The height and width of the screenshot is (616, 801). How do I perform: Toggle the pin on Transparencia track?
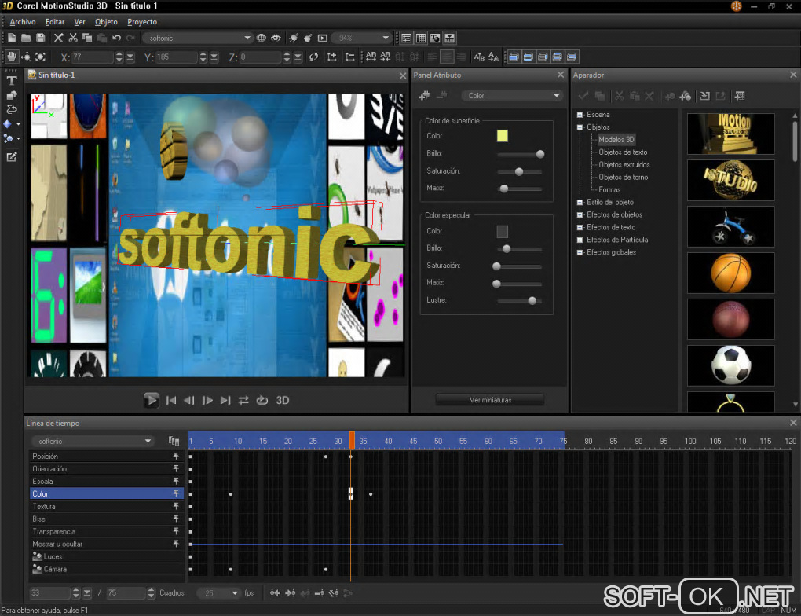coord(176,532)
